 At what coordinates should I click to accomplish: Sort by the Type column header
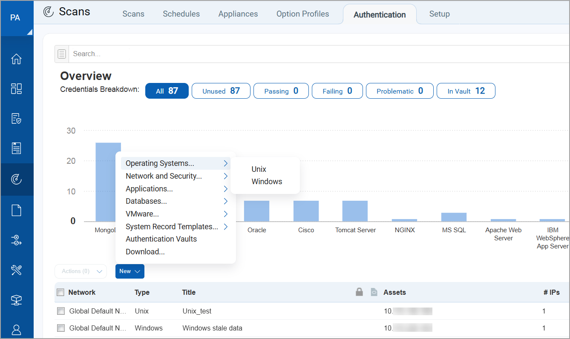coord(142,292)
